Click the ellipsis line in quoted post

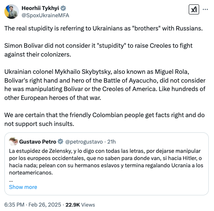[x=11, y=181]
